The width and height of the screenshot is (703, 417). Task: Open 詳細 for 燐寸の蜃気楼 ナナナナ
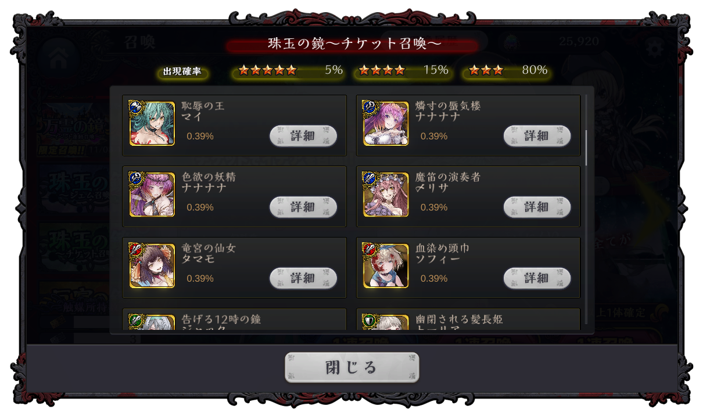click(537, 136)
